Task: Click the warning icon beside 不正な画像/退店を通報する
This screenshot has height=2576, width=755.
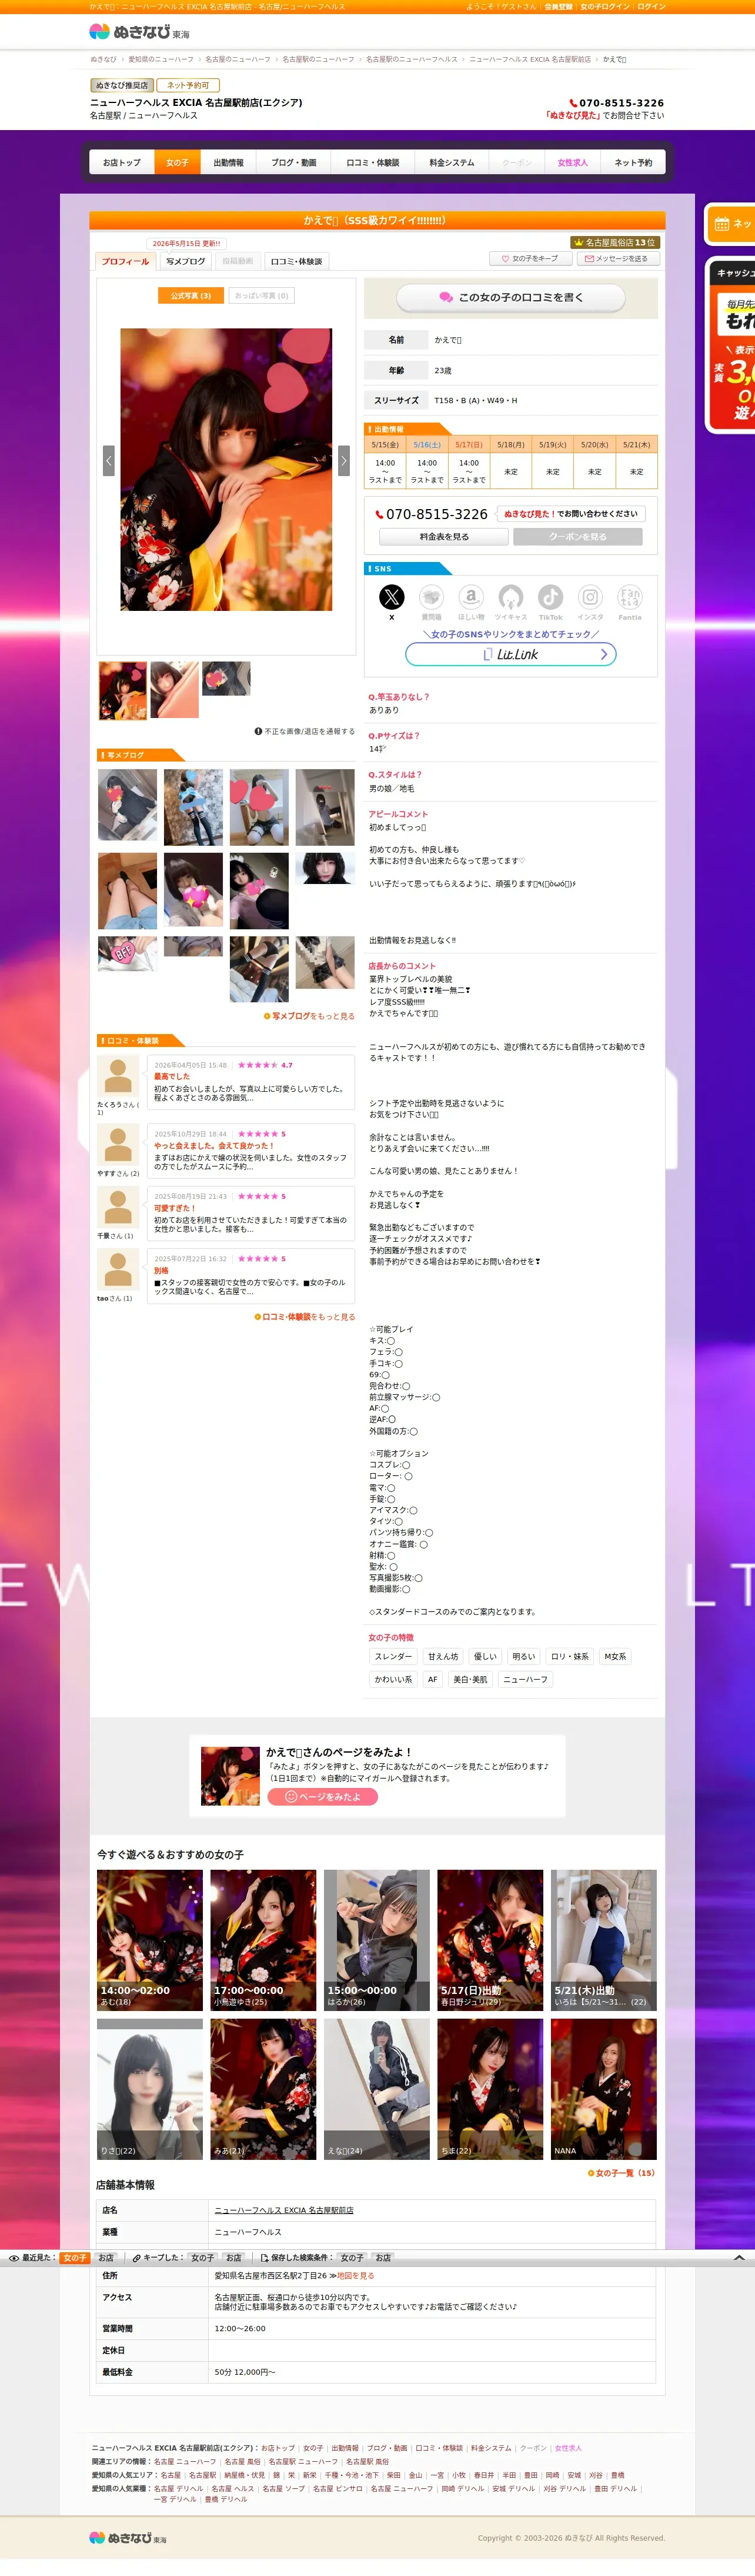Action: (x=258, y=731)
